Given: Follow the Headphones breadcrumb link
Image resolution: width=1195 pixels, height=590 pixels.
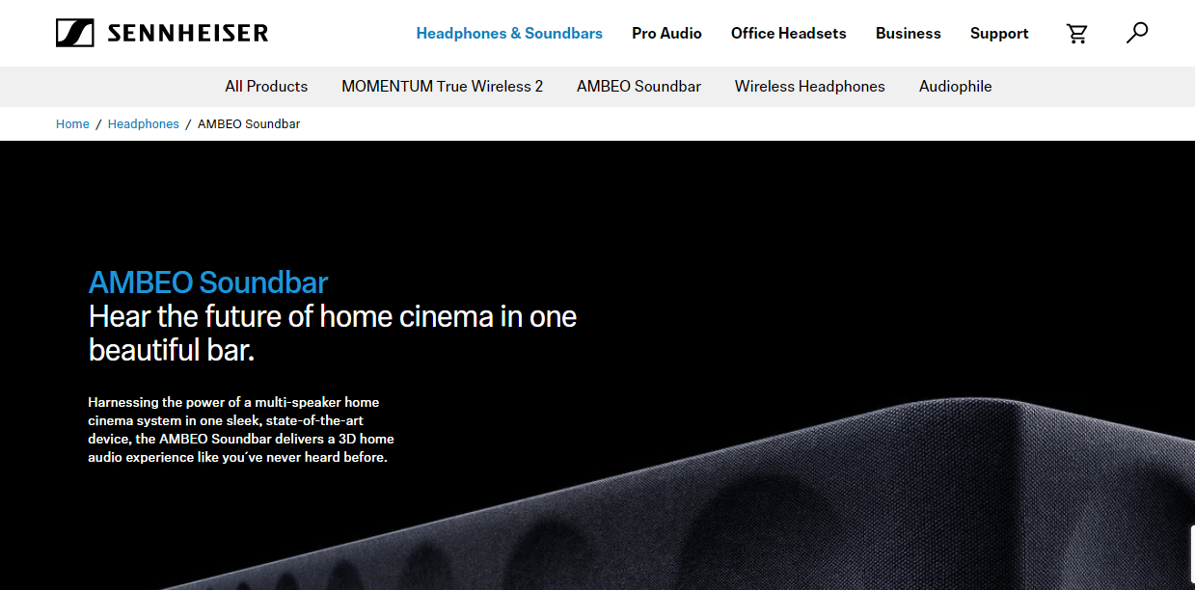Looking at the screenshot, I should (x=144, y=123).
